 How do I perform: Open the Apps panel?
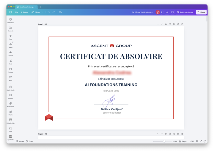click(x=10, y=78)
